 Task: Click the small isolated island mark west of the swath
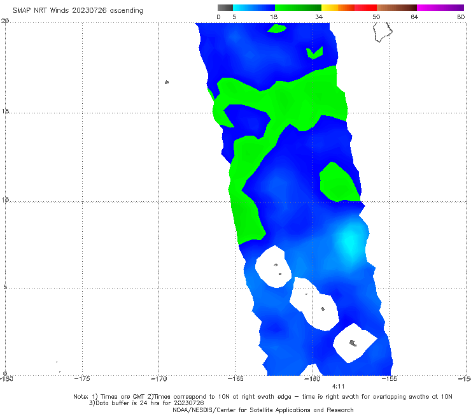tap(167, 82)
